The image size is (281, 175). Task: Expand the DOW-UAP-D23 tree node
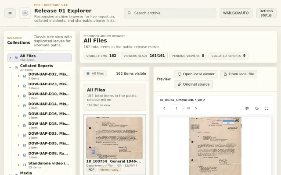click(18, 86)
